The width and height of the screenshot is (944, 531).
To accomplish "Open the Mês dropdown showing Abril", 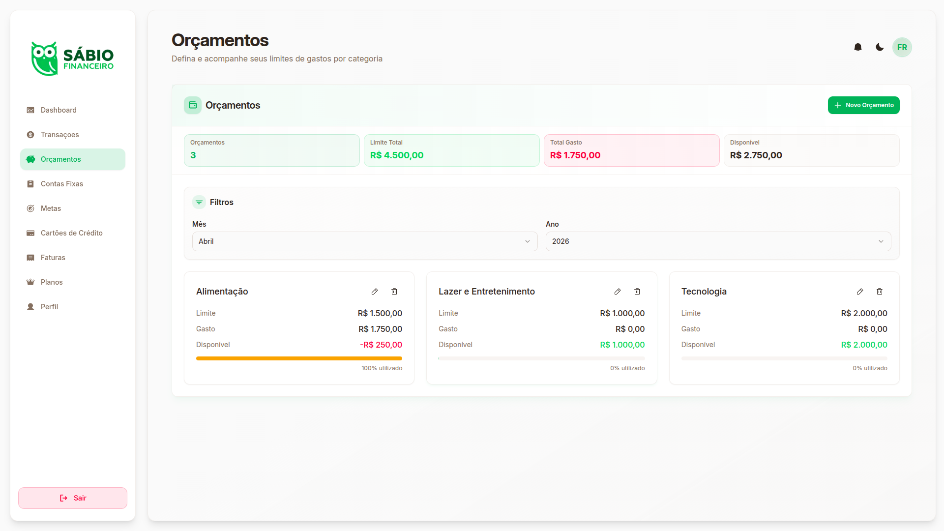I will 365,241.
